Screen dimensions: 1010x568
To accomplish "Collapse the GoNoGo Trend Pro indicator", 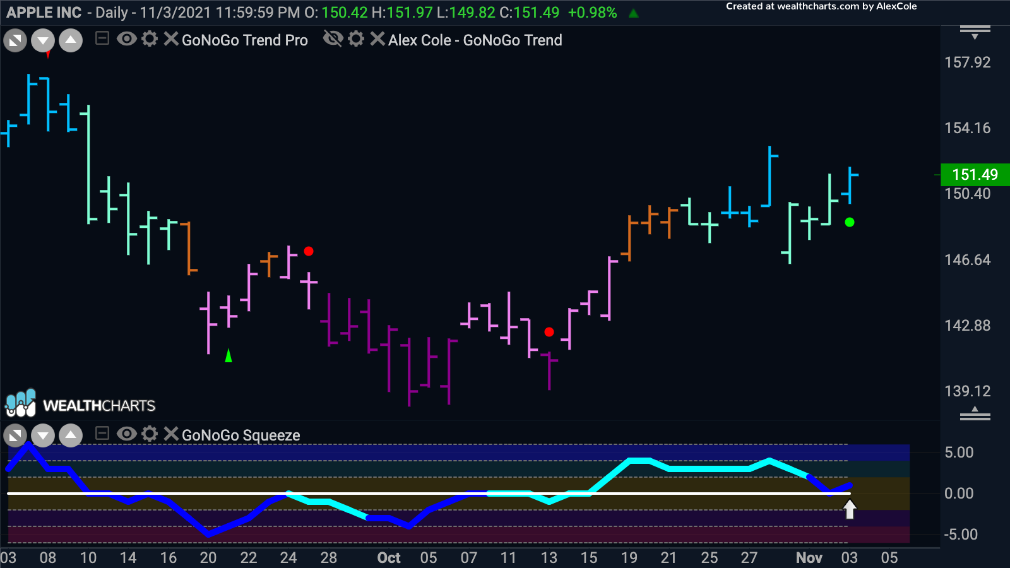I will tap(102, 39).
